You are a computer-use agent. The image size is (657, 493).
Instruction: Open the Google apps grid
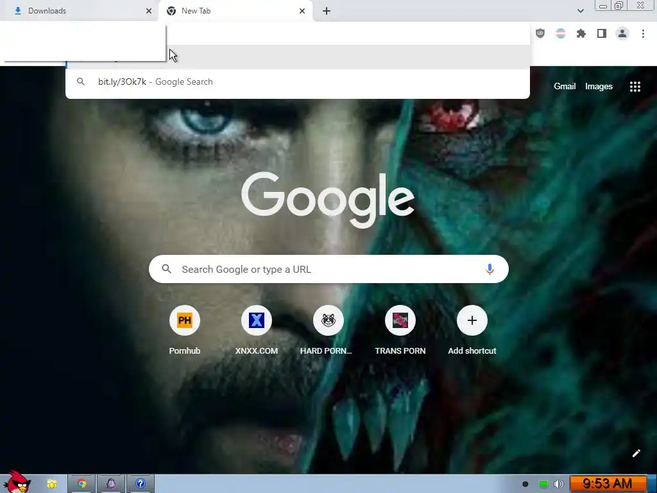pos(635,87)
